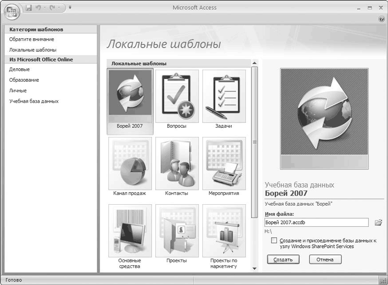Screen dimensions: 388x285
Task: Select the Мероприятия template icon
Action: [x=224, y=164]
